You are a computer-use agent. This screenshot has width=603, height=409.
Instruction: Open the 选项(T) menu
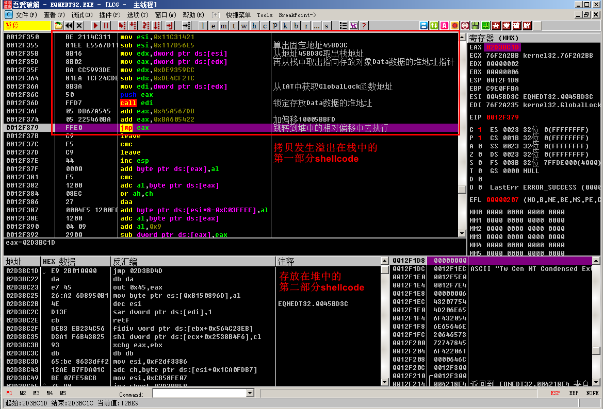138,15
